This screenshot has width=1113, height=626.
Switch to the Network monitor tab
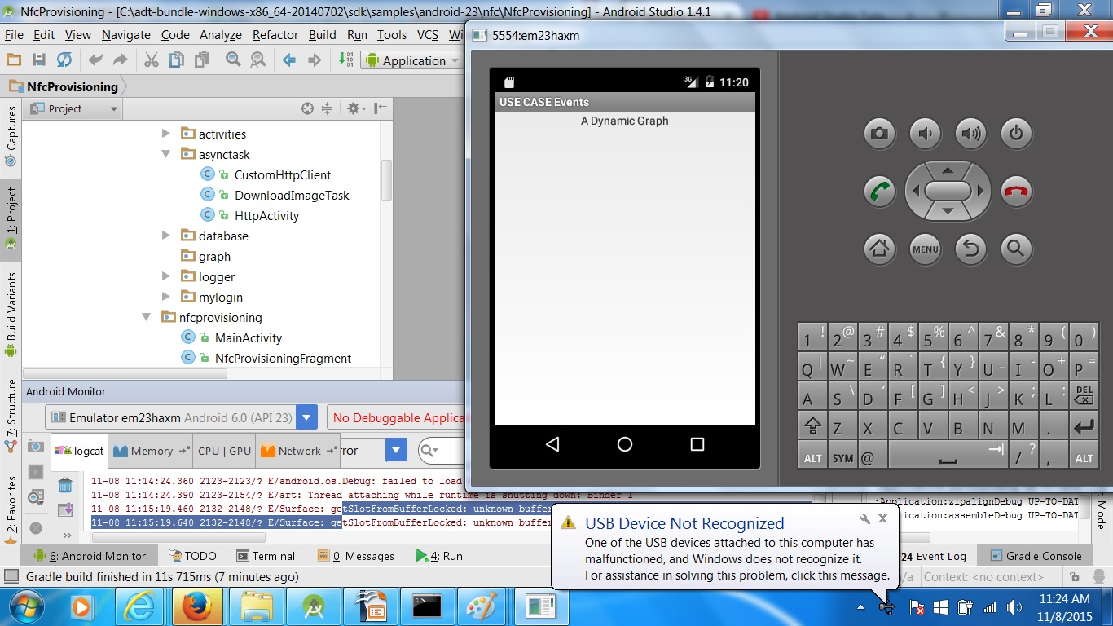(298, 451)
